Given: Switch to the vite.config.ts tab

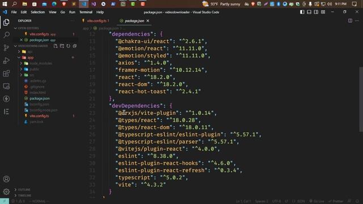Looking at the screenshot, I should pyautogui.click(x=96, y=21).
